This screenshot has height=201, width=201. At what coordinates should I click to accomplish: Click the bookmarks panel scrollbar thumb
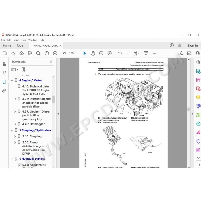[53, 99]
